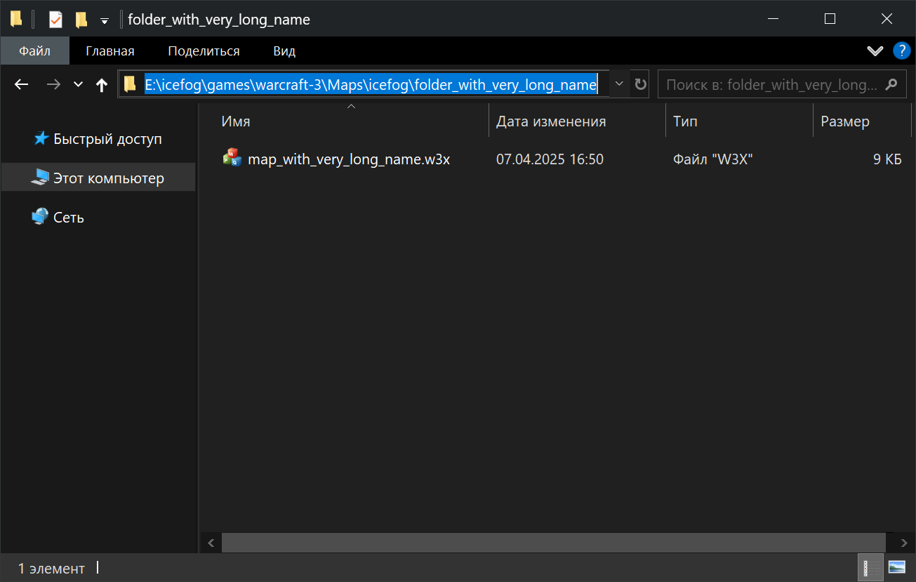Navigate up one folder level arrow

point(102,85)
